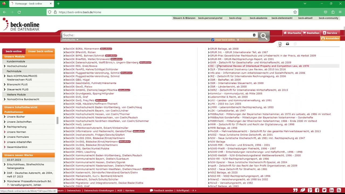Expand NomosOnline Bundesrecht

click(x=5, y=99)
